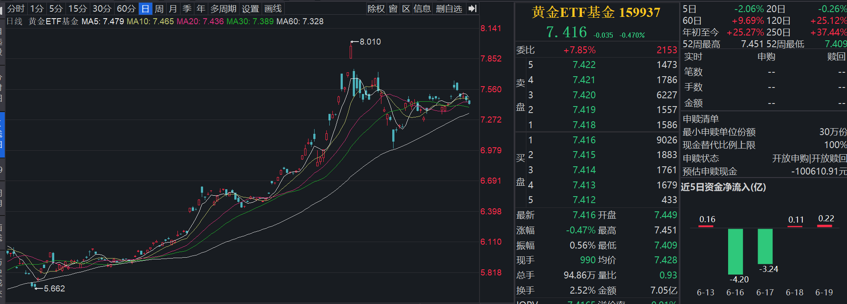Click the 申购 column header
The width and height of the screenshot is (847, 304).
[766, 57]
